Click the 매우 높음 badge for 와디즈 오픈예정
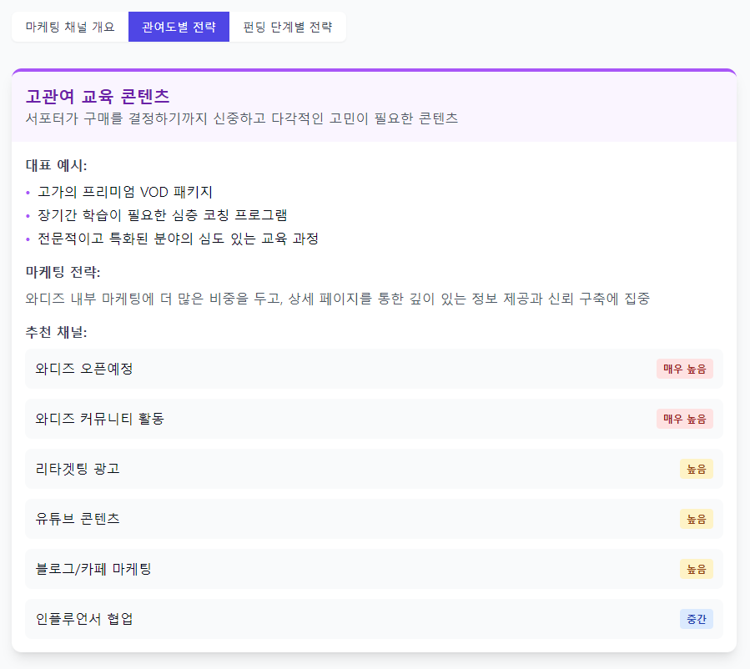Screen dimensions: 750x669 pos(684,369)
